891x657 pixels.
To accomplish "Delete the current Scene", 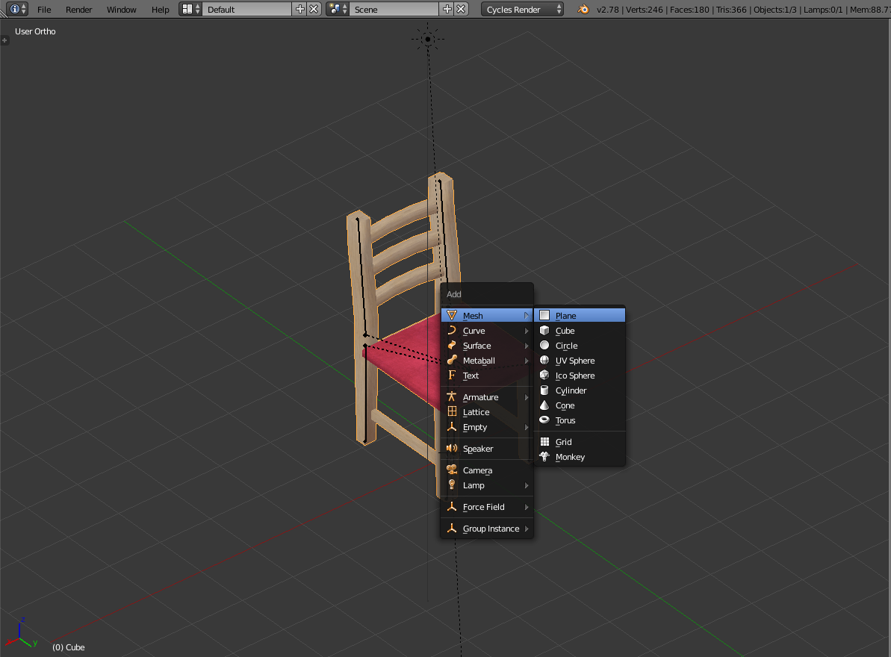I will (x=462, y=10).
